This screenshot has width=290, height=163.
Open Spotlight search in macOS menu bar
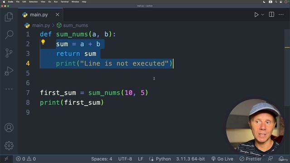coord(276,2)
